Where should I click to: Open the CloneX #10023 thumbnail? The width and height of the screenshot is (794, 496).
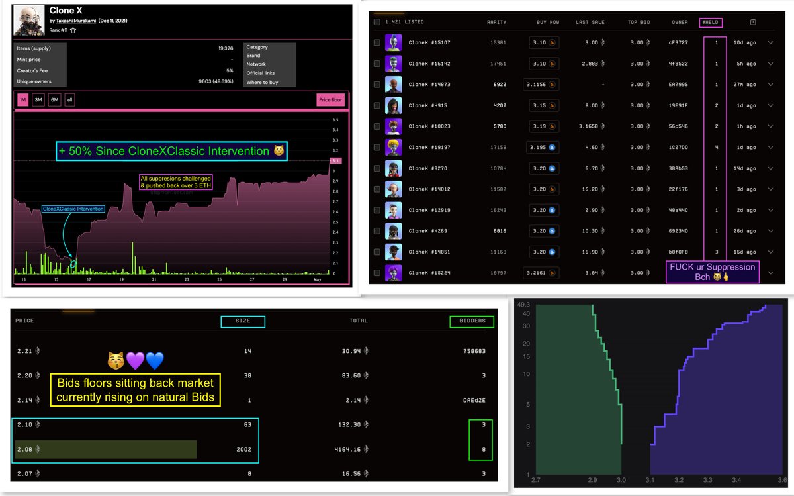click(394, 126)
